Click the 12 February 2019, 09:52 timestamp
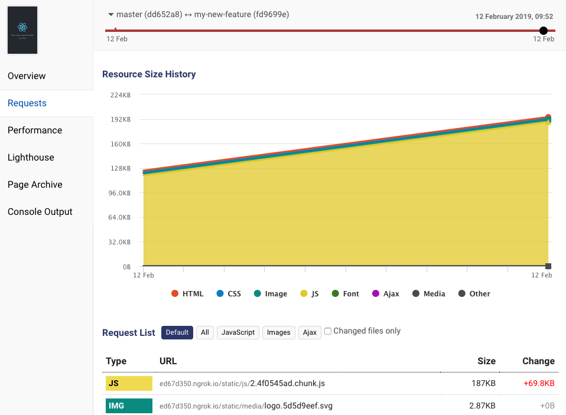 (514, 17)
